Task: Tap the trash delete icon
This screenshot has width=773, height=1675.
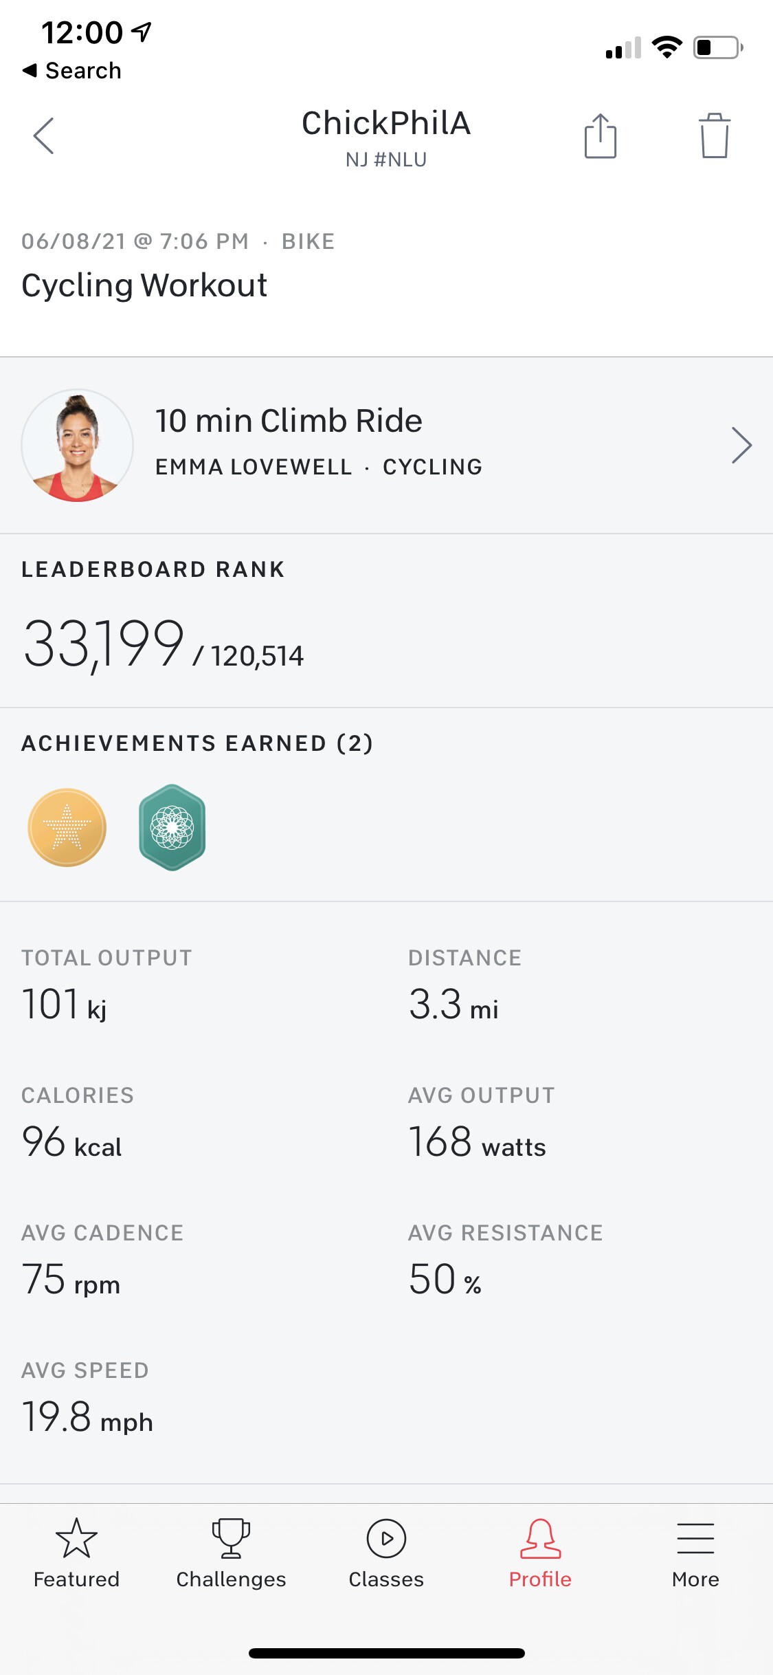Action: [715, 136]
